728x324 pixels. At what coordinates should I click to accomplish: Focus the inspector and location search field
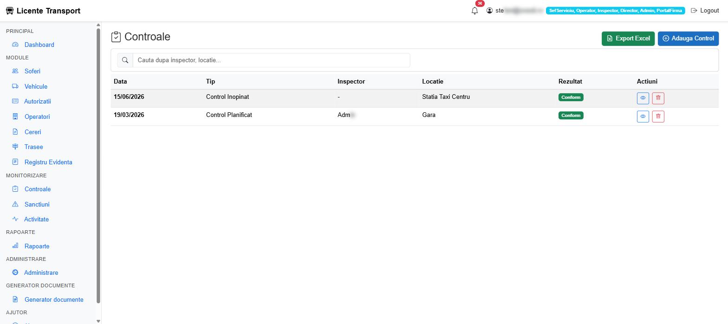(x=271, y=60)
